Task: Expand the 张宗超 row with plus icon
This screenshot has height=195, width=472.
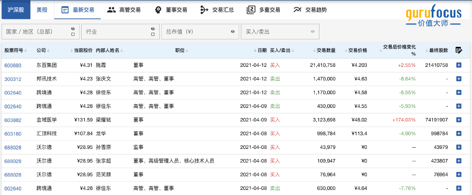Action: pos(459,161)
